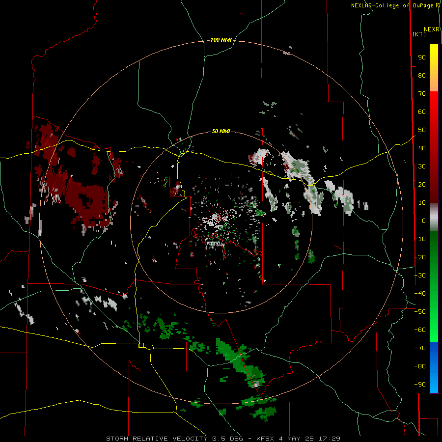Click the "4 MAY 25 17:29" timestamp
442x442 pixels.
coord(309,439)
